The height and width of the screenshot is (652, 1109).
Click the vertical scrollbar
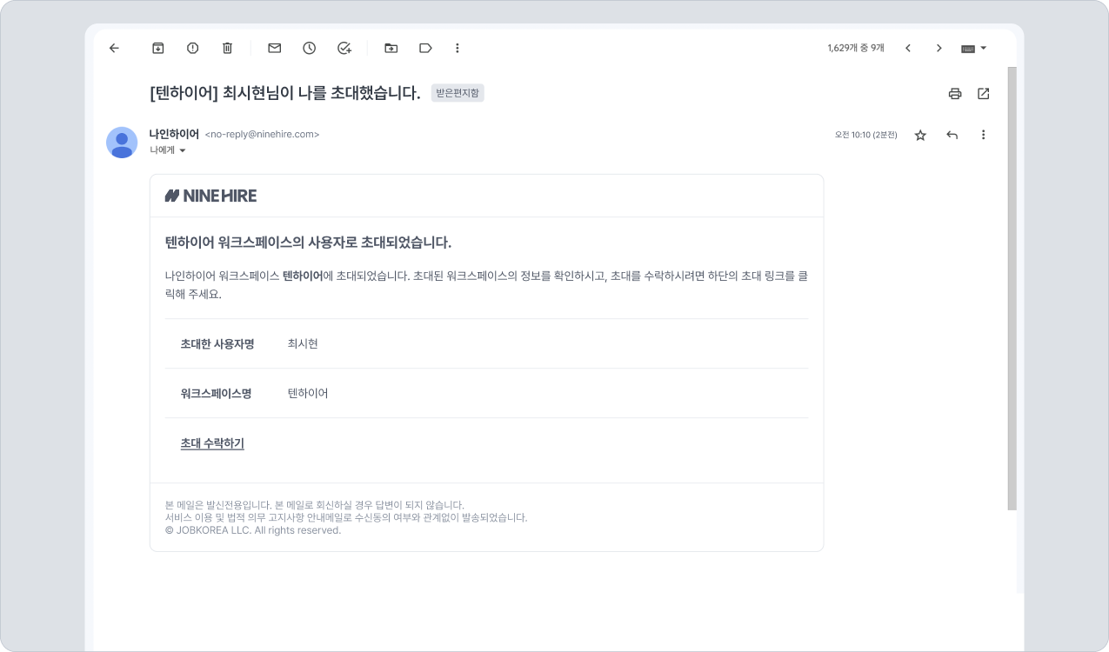tap(1012, 287)
